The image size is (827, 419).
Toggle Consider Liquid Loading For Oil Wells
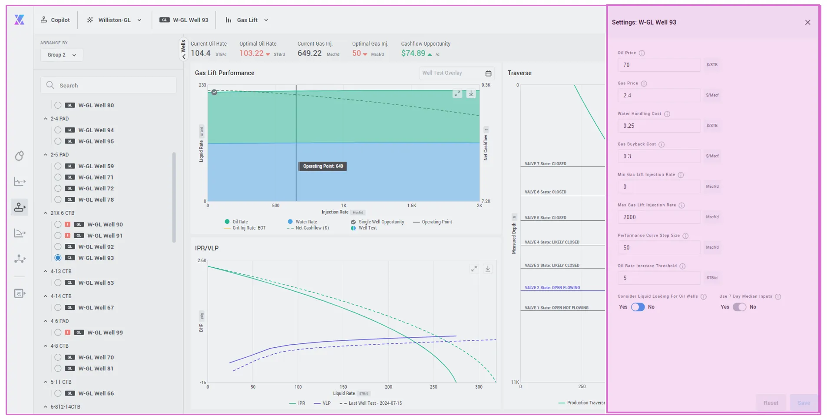coord(638,307)
